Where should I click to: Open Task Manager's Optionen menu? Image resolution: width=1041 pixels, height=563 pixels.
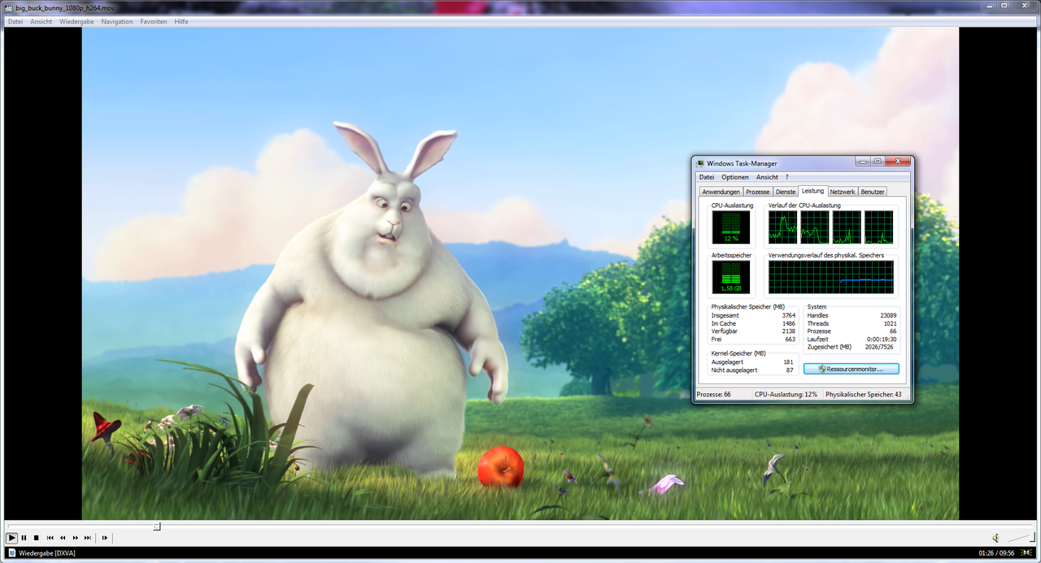coord(735,177)
